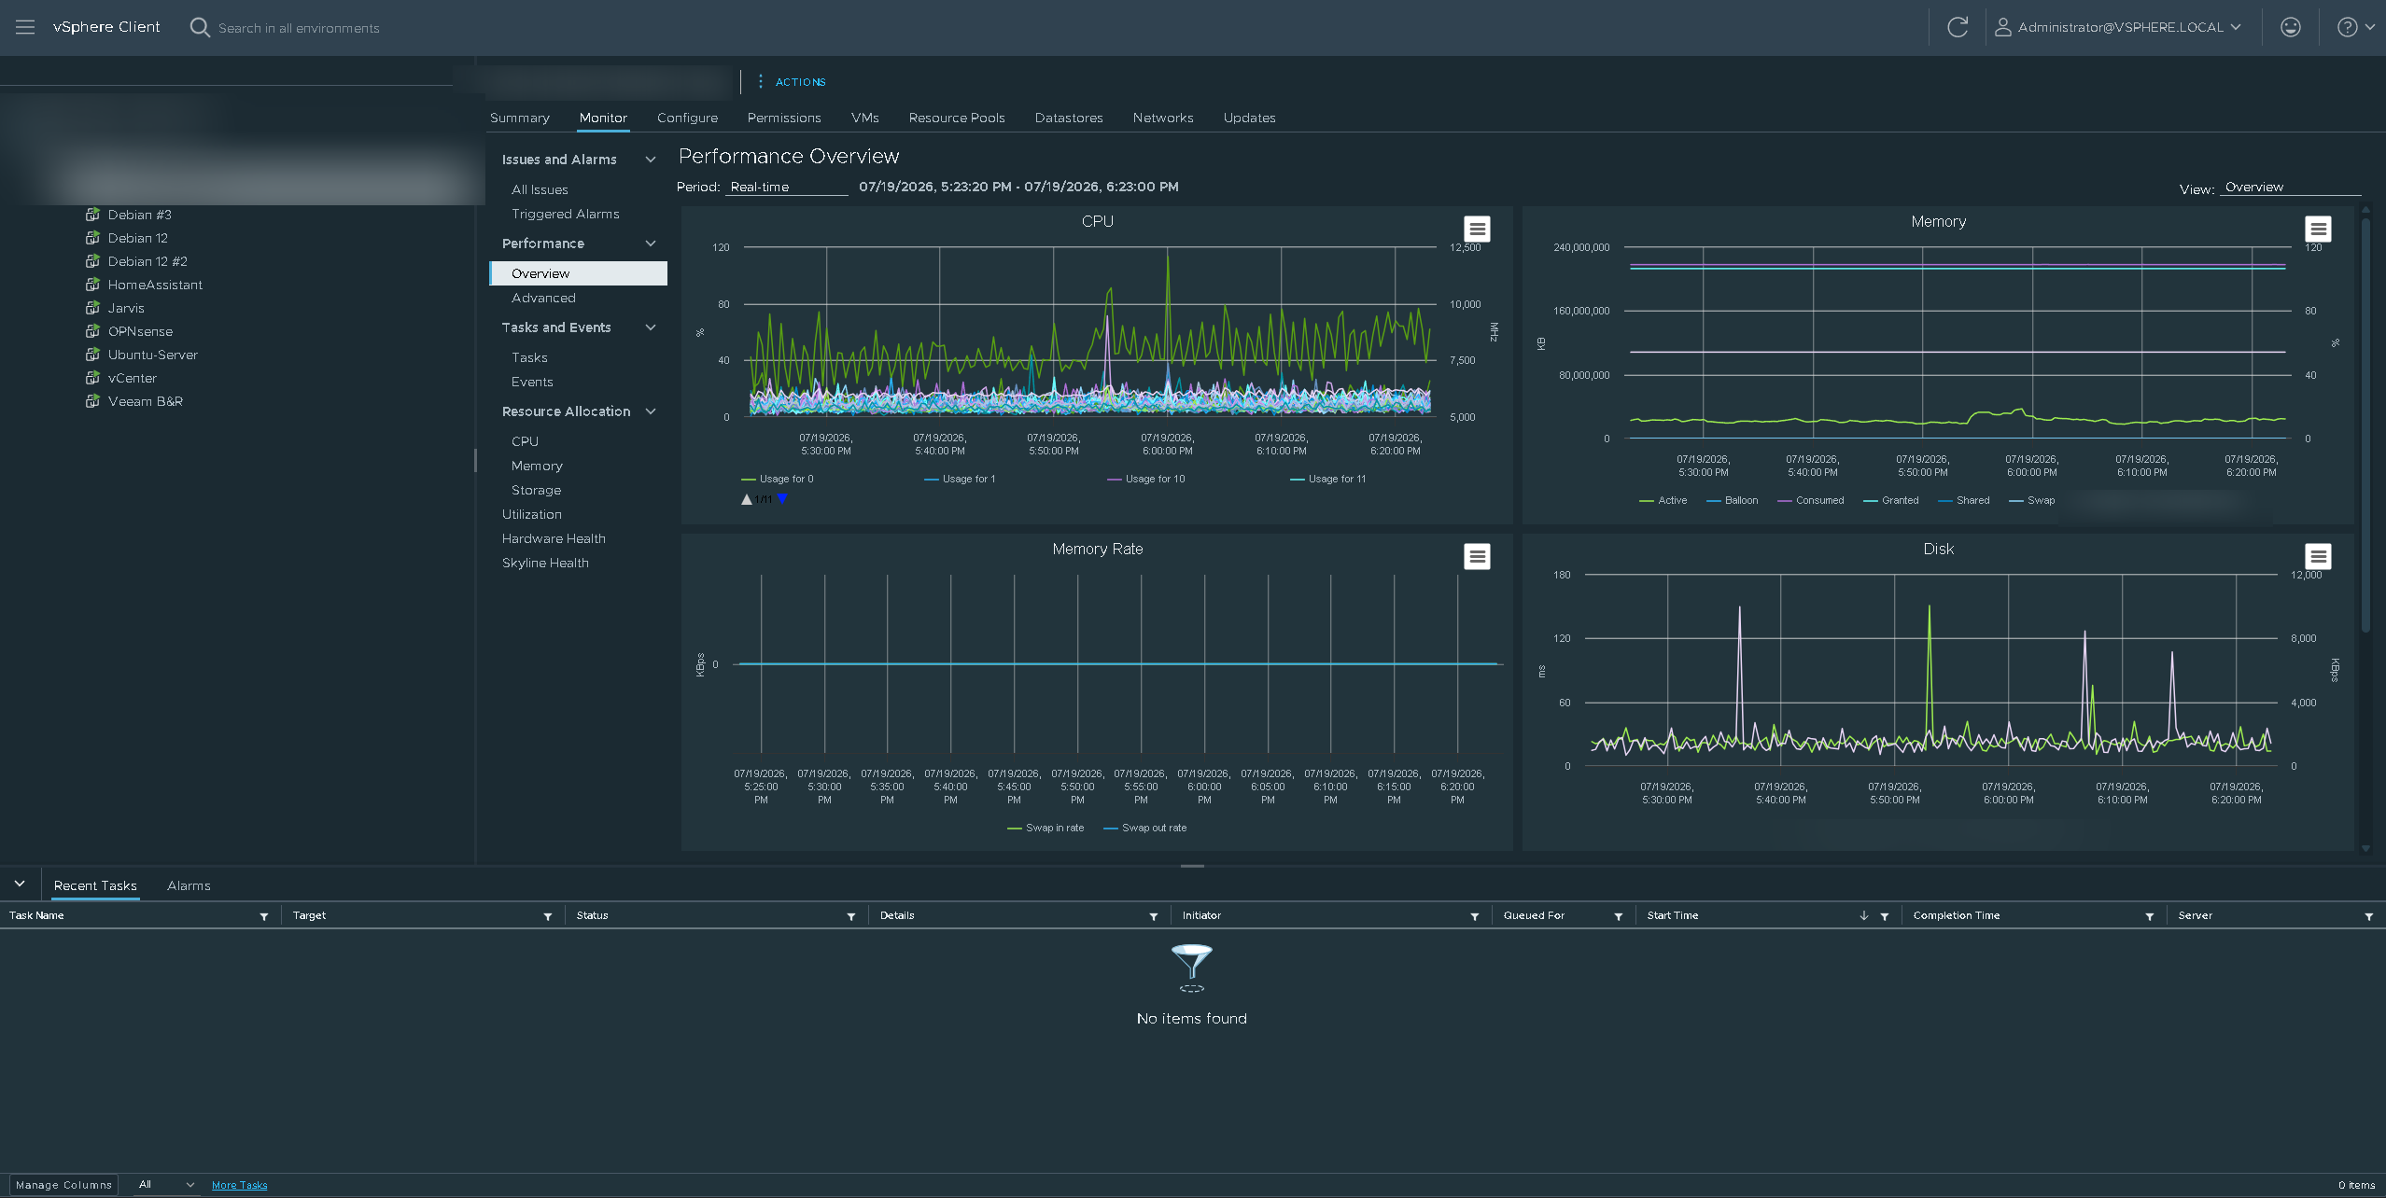Select the Ubuntu-Server VM in tree
This screenshot has width=2386, height=1198.
(x=152, y=355)
